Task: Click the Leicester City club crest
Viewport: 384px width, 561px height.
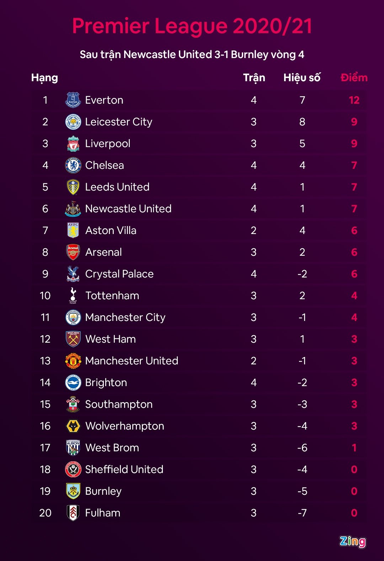Action: click(73, 122)
